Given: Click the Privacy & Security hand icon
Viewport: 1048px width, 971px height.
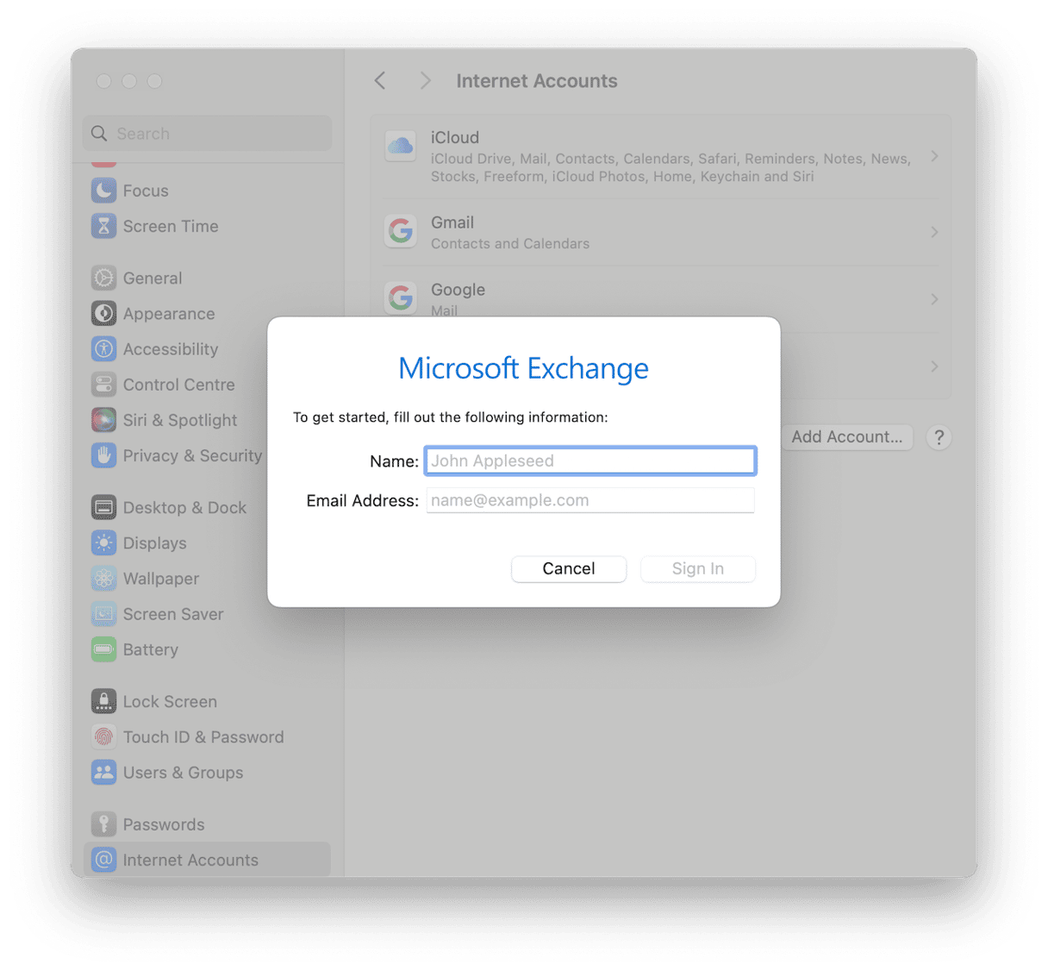Looking at the screenshot, I should [x=103, y=455].
